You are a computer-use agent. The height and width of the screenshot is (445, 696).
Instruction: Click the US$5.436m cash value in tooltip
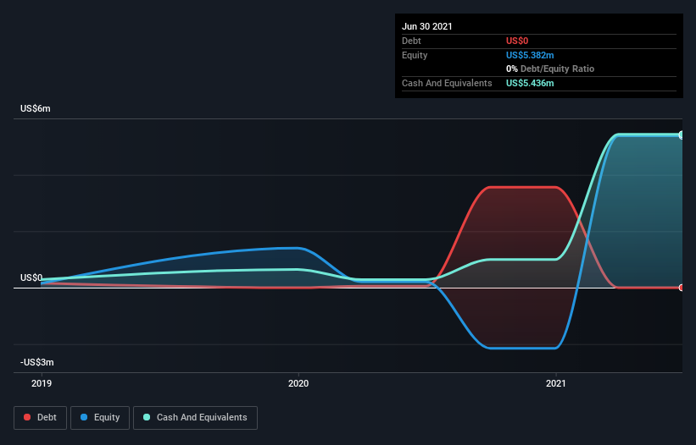(x=530, y=83)
